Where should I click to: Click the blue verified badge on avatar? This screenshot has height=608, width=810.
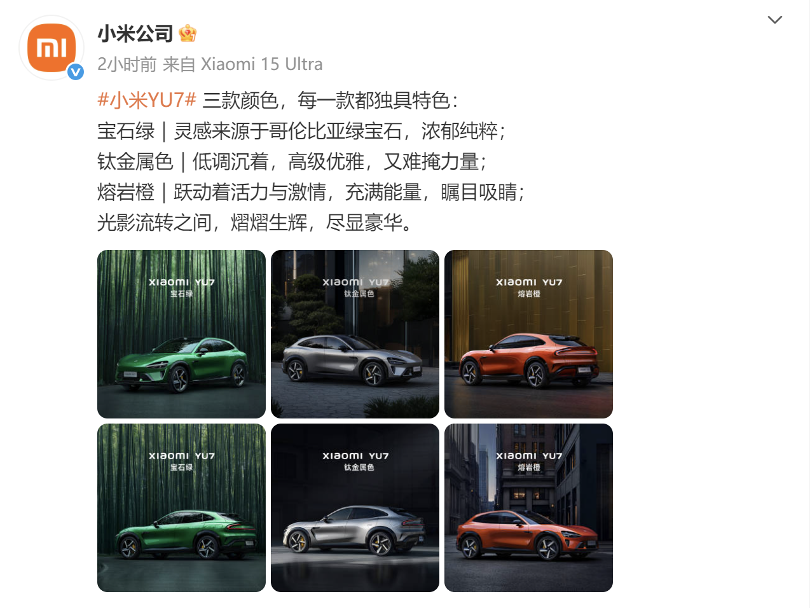[x=76, y=72]
